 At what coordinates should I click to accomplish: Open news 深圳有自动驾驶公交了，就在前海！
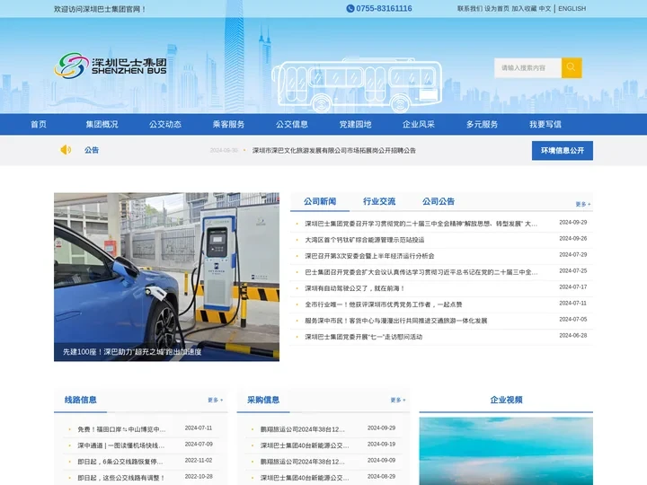point(355,288)
